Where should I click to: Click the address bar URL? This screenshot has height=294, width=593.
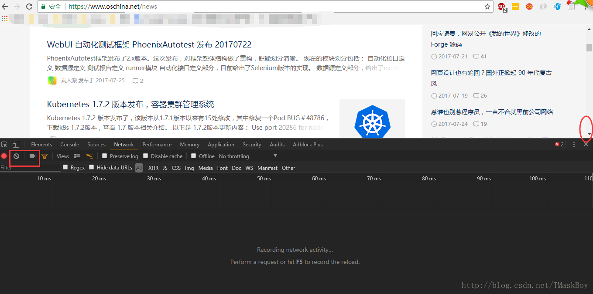[x=113, y=7]
